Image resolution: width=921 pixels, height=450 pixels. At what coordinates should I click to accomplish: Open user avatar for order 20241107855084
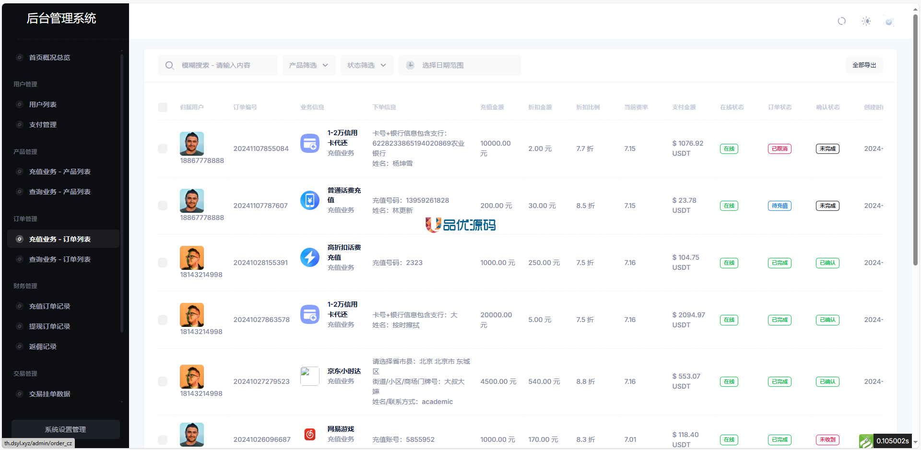192,144
